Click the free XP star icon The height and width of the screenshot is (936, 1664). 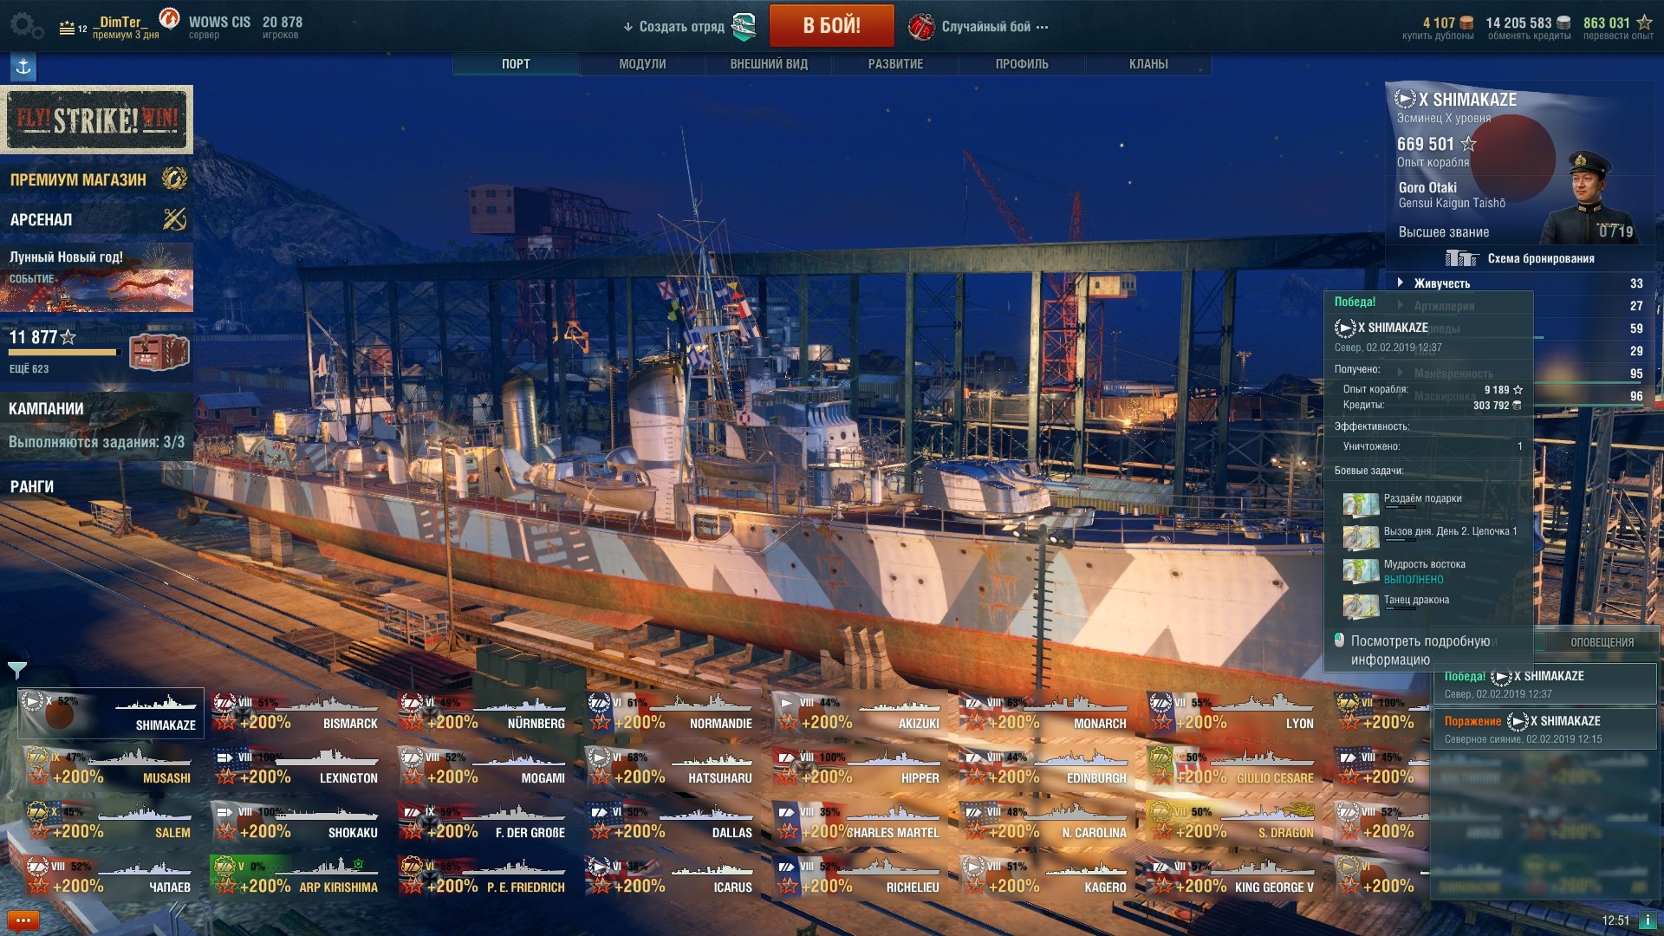point(1644,23)
